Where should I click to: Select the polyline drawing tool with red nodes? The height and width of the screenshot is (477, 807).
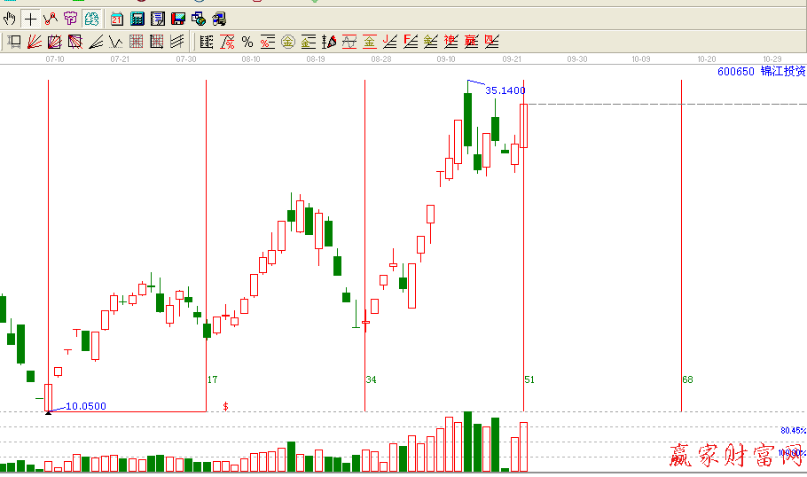point(50,19)
